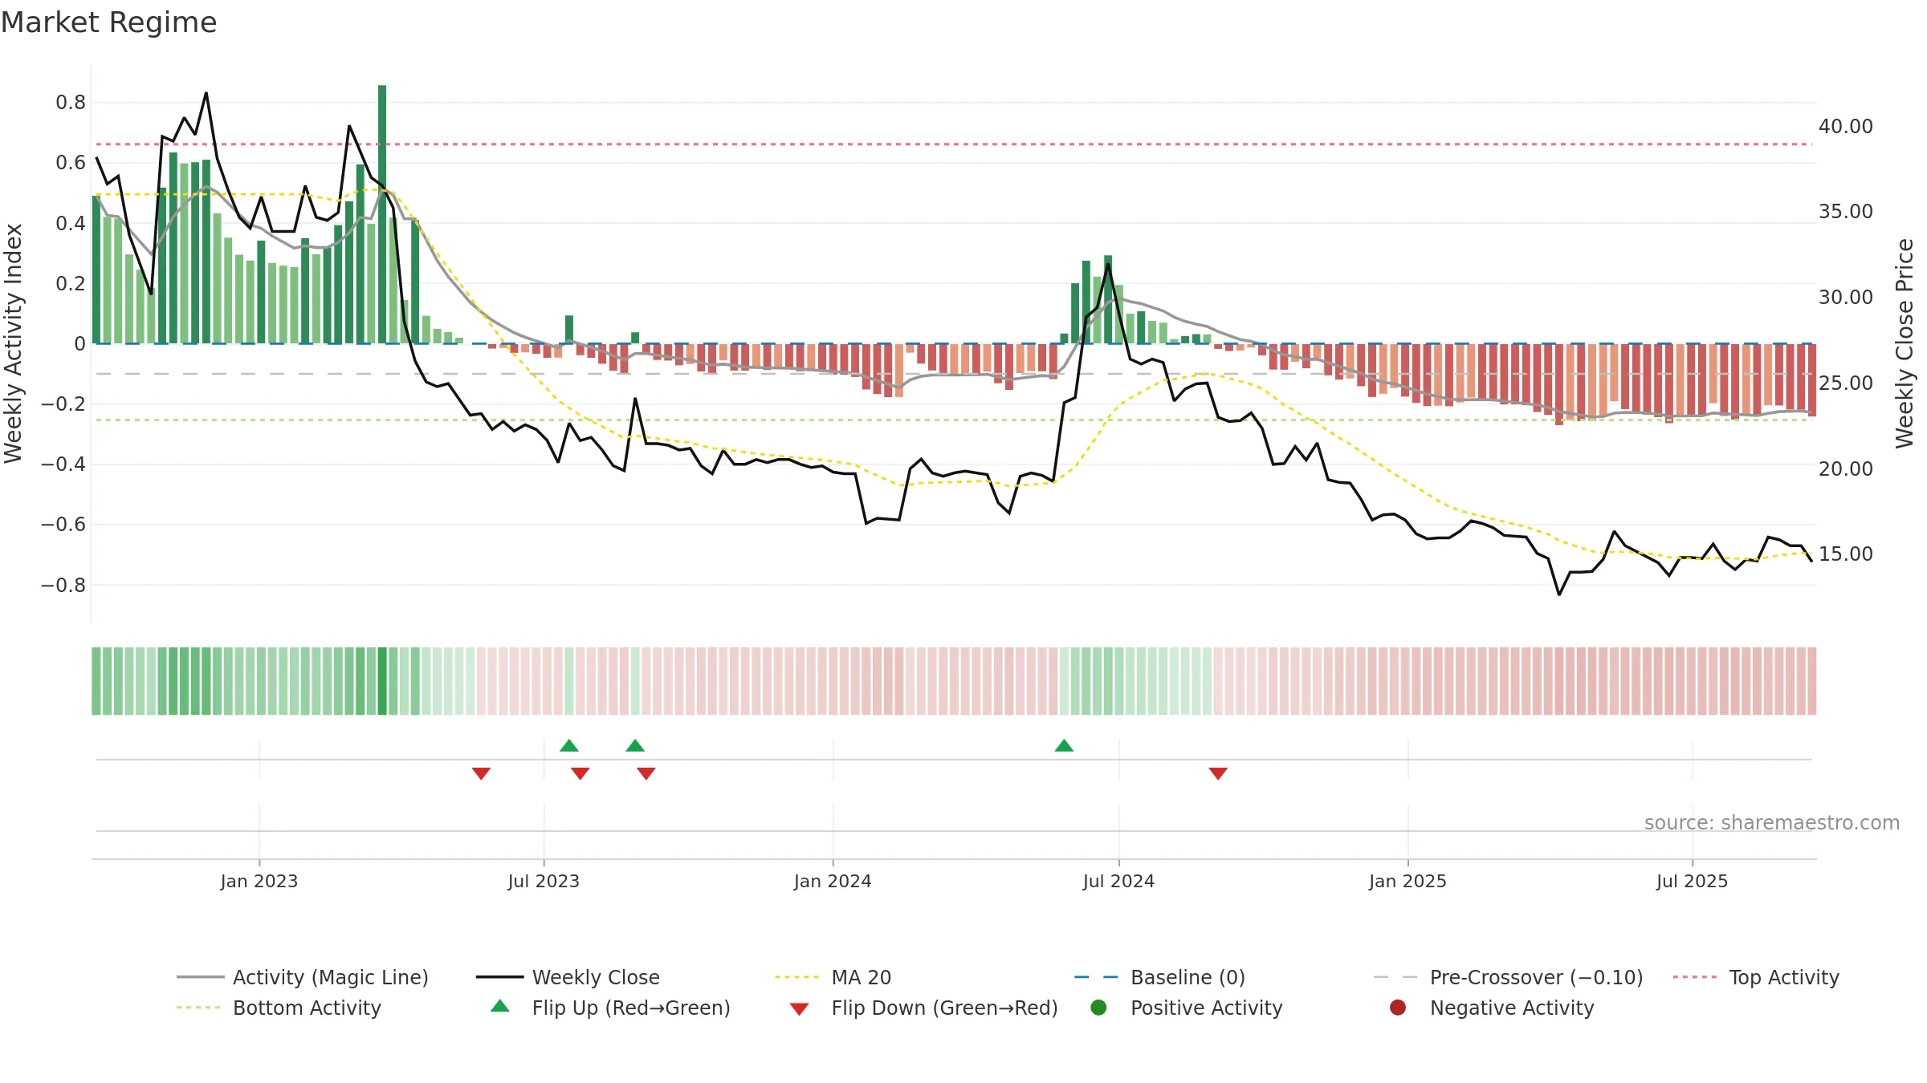Click the flip-down marker after Jul 2024
This screenshot has width=1927, height=1083.
1218,773
